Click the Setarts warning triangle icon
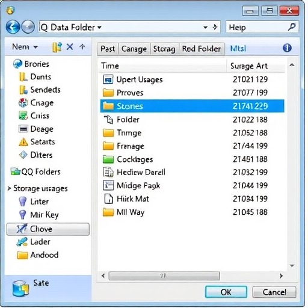This screenshot has width=308, height=308. pyautogui.click(x=23, y=142)
